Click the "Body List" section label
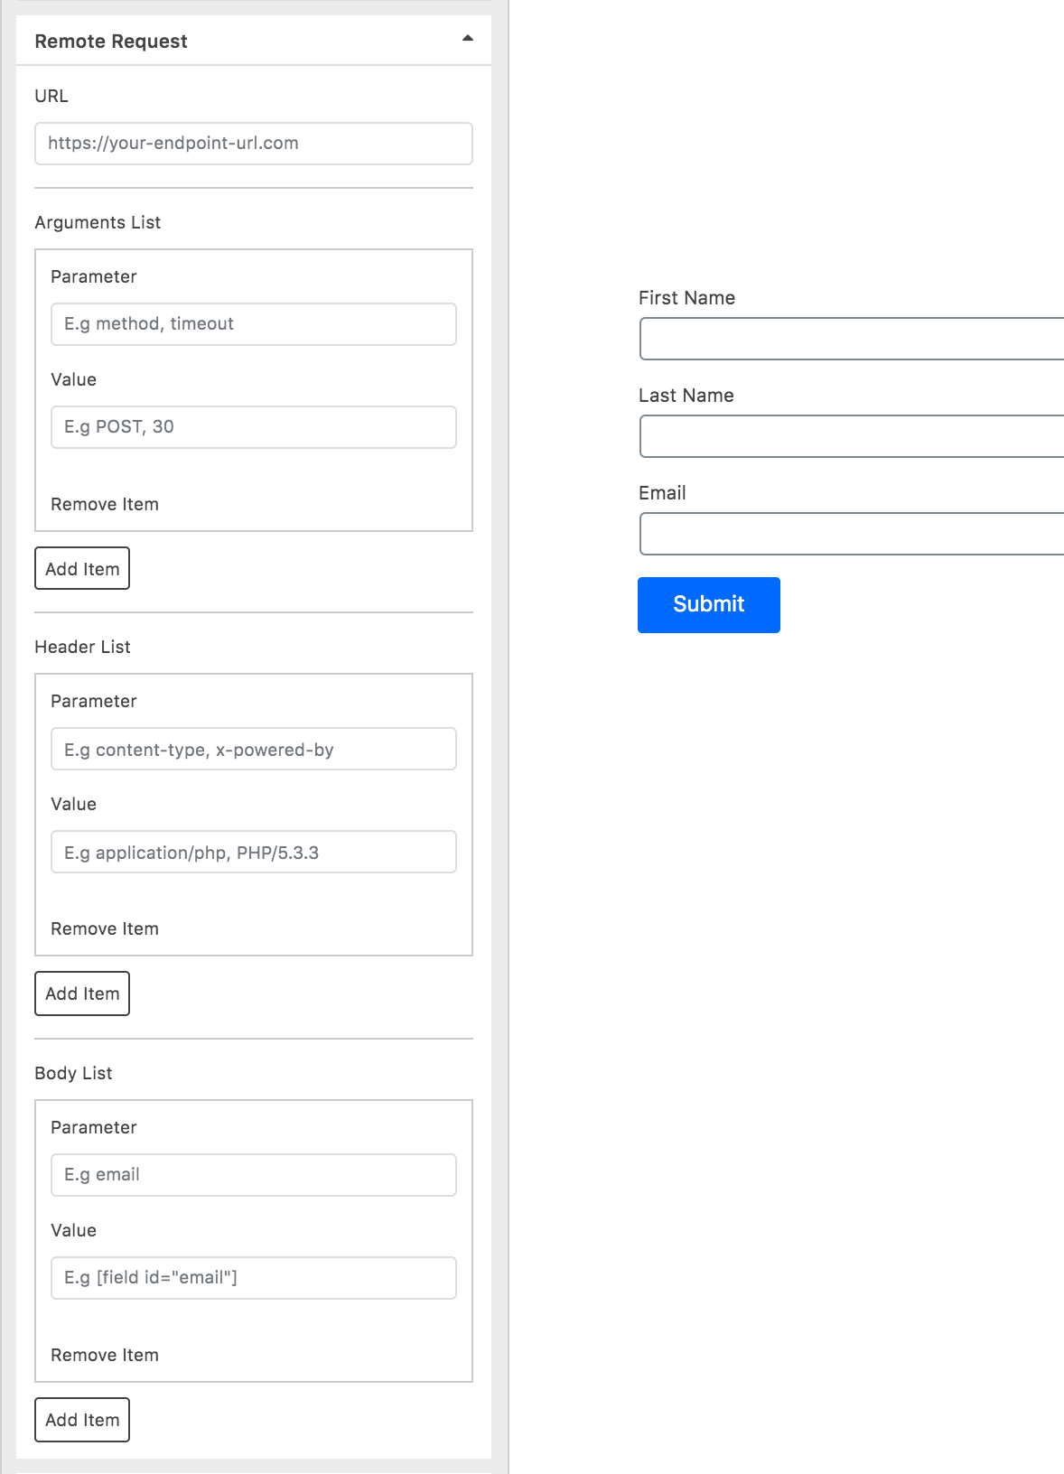 coord(73,1073)
